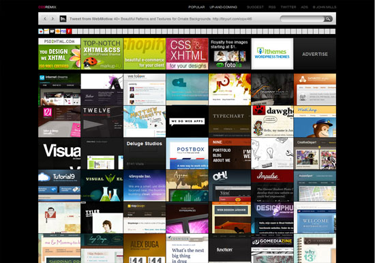Image resolution: width=375 pixels, height=263 pixels.
Task: Focus the search input field
Action: click(x=302, y=18)
